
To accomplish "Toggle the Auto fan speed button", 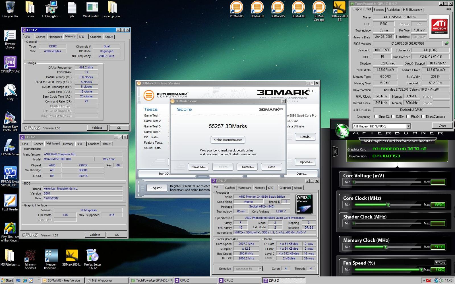I will [440, 262].
